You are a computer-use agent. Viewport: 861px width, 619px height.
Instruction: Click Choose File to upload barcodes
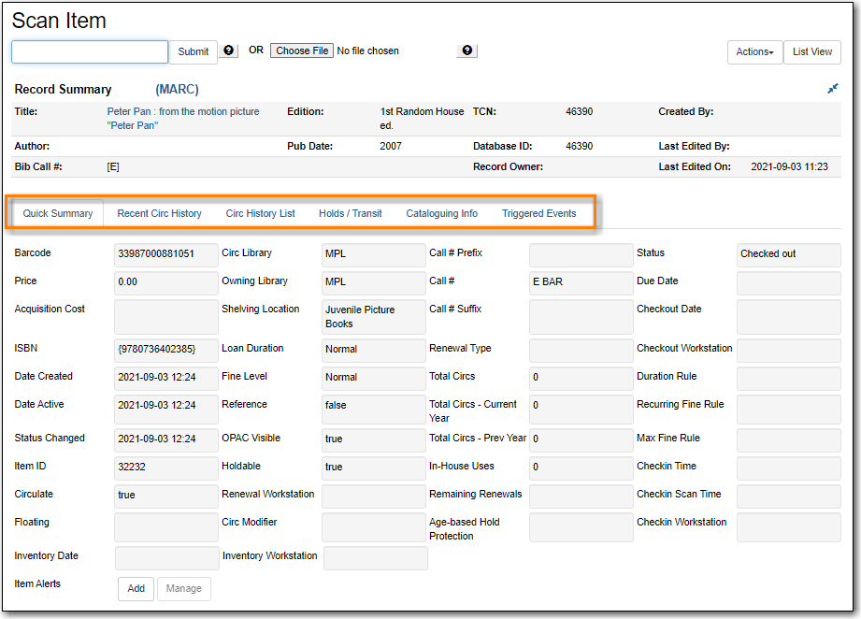tap(301, 50)
